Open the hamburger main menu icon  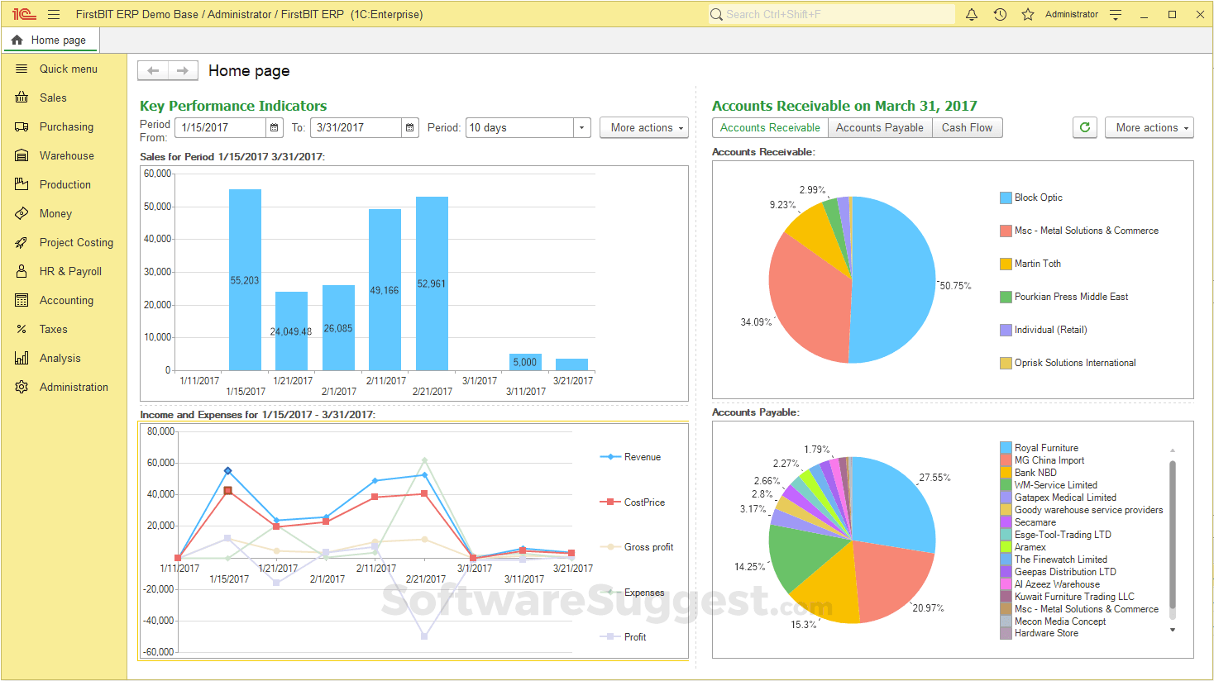(x=54, y=14)
